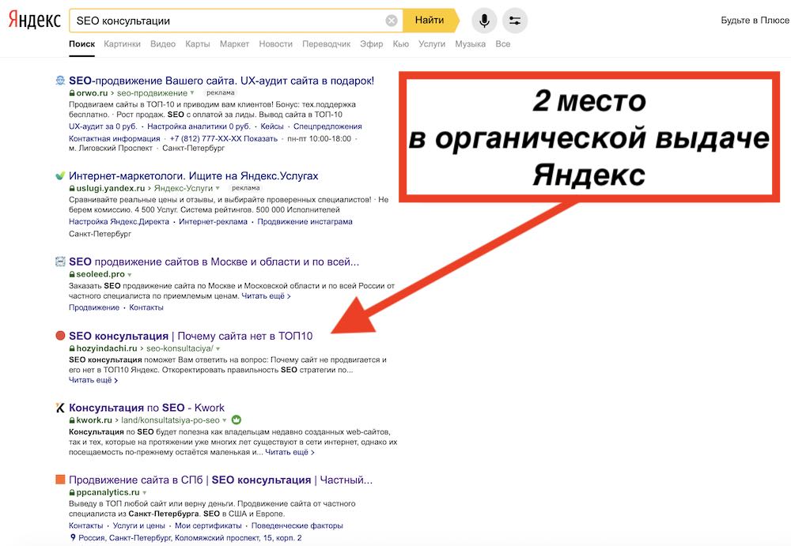Open Консультация по SEO - Kwork result
791x546 pixels.
[147, 408]
